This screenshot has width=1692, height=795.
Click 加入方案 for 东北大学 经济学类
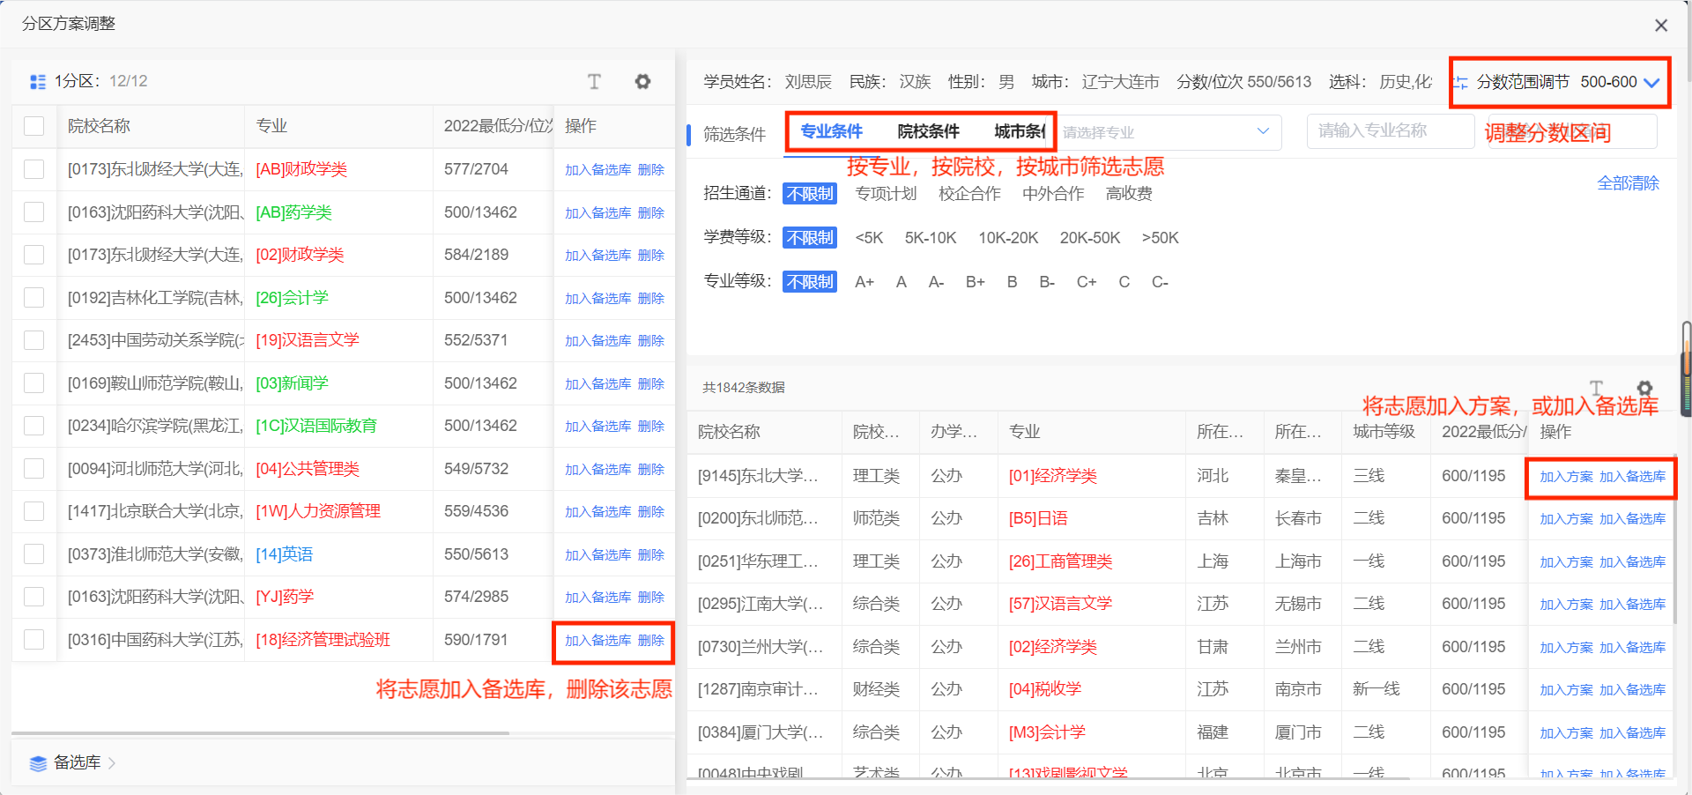pyautogui.click(x=1566, y=476)
